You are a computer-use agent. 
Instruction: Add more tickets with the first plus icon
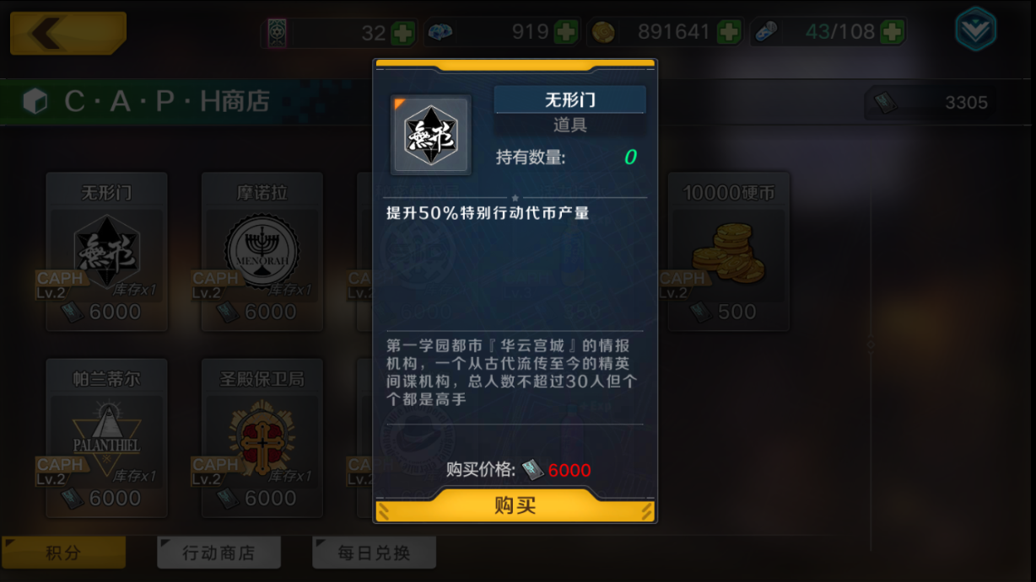[402, 33]
